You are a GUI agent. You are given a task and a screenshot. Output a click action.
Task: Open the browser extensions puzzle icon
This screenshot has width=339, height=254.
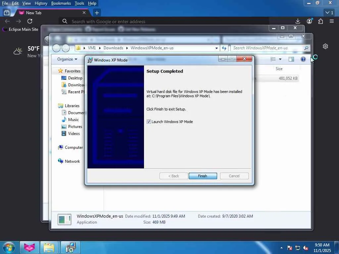pyautogui.click(x=320, y=21)
